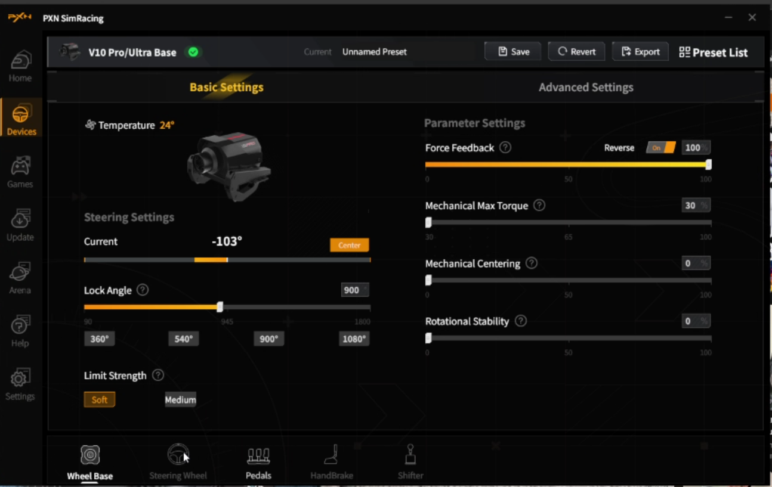Screen dimensions: 772x487
Task: Click the "-103°" current angle reading
Action: click(227, 241)
